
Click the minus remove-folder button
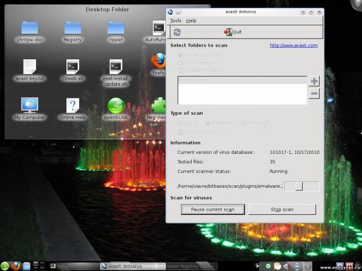(314, 94)
